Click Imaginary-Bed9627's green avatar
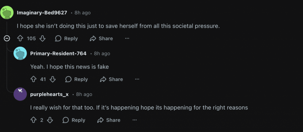 [x=7, y=13]
